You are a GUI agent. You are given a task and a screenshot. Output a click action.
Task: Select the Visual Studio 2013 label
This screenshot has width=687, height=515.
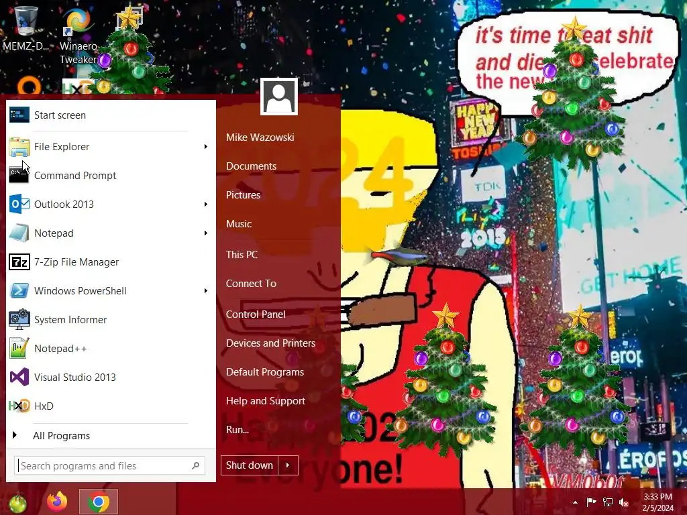click(x=75, y=377)
